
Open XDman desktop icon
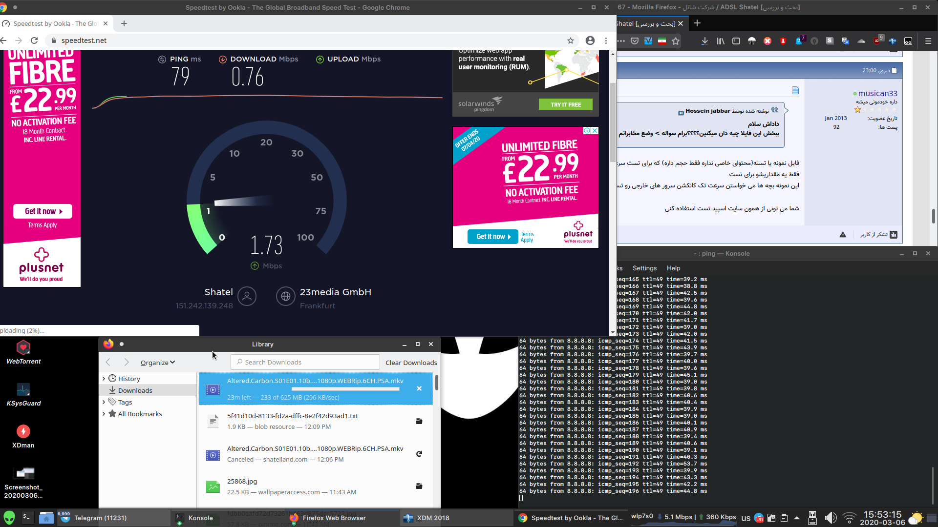coord(23,436)
